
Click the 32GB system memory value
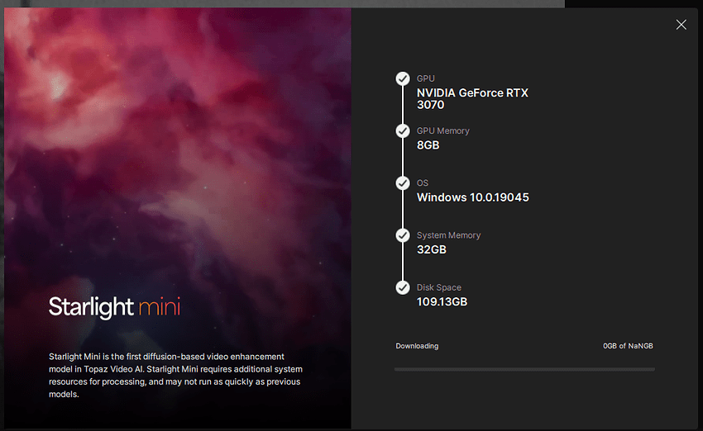431,249
